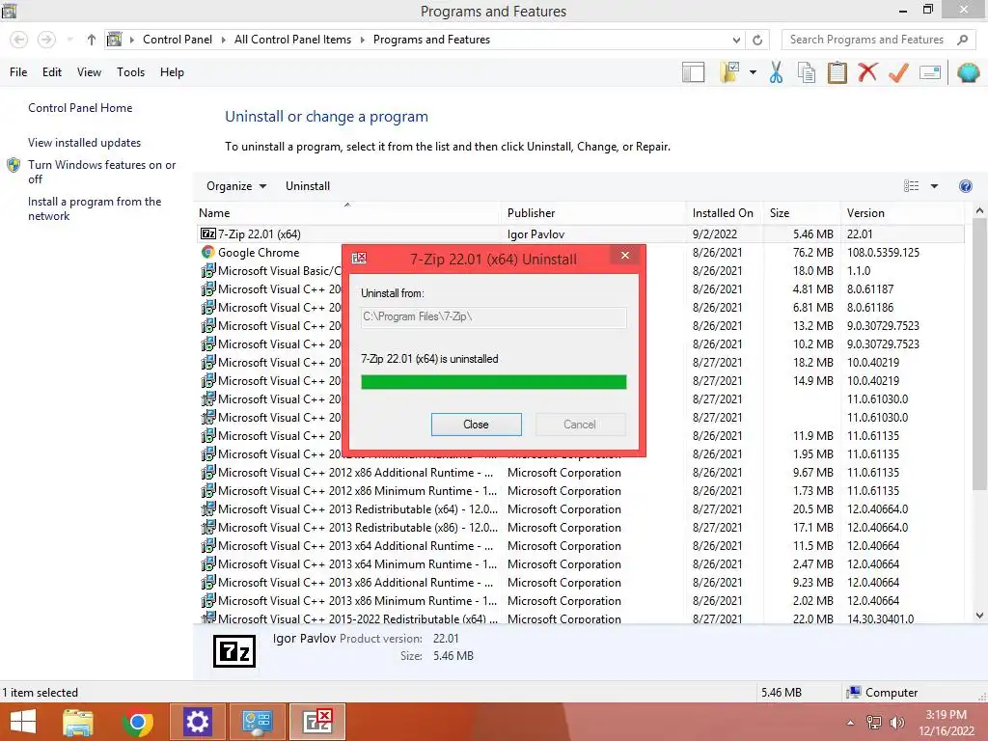The width and height of the screenshot is (988, 741).
Task: Click the globe icon in toolbar
Action: click(x=968, y=72)
